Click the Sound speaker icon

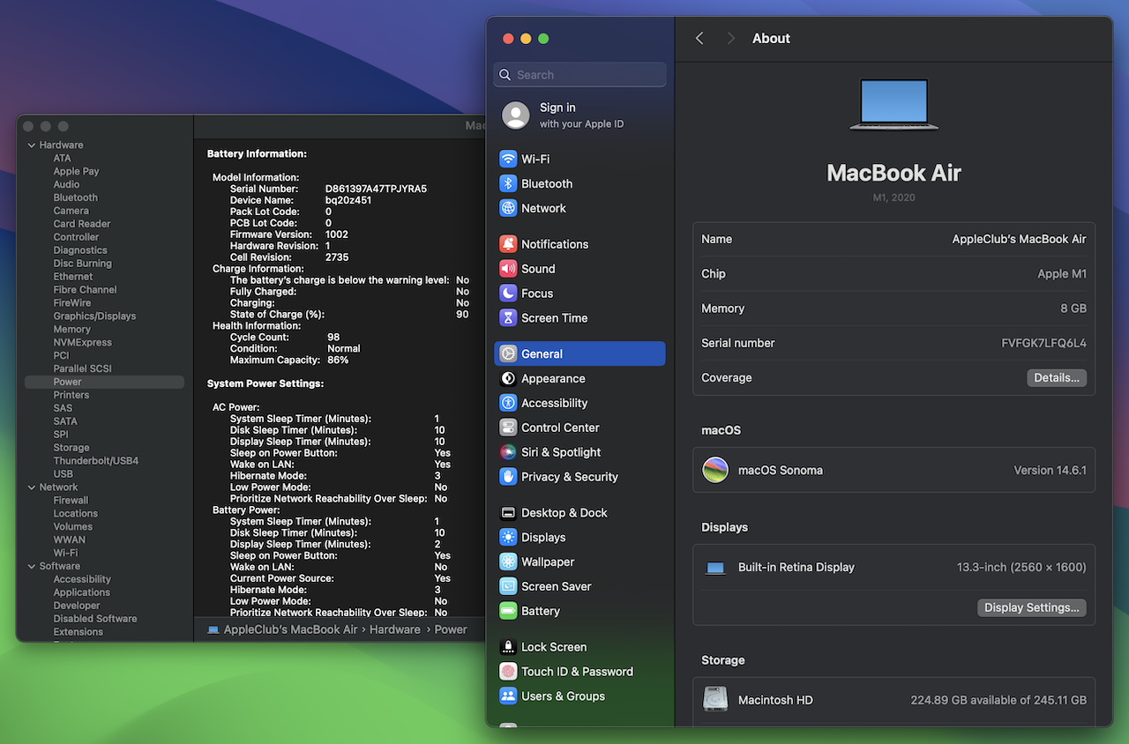[508, 269]
